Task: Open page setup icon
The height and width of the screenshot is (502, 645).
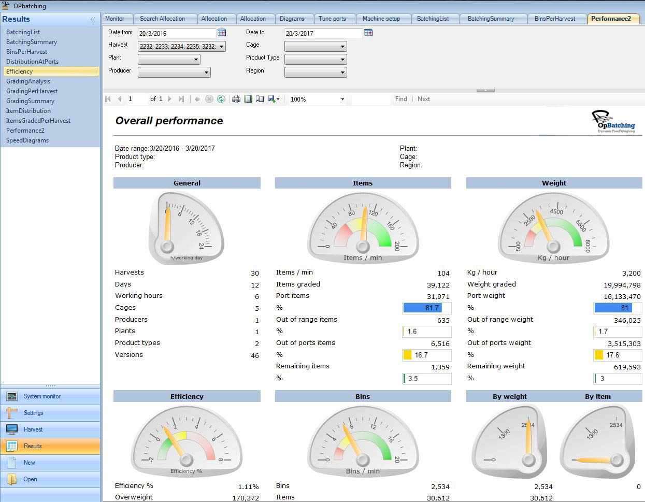Action: [x=260, y=99]
